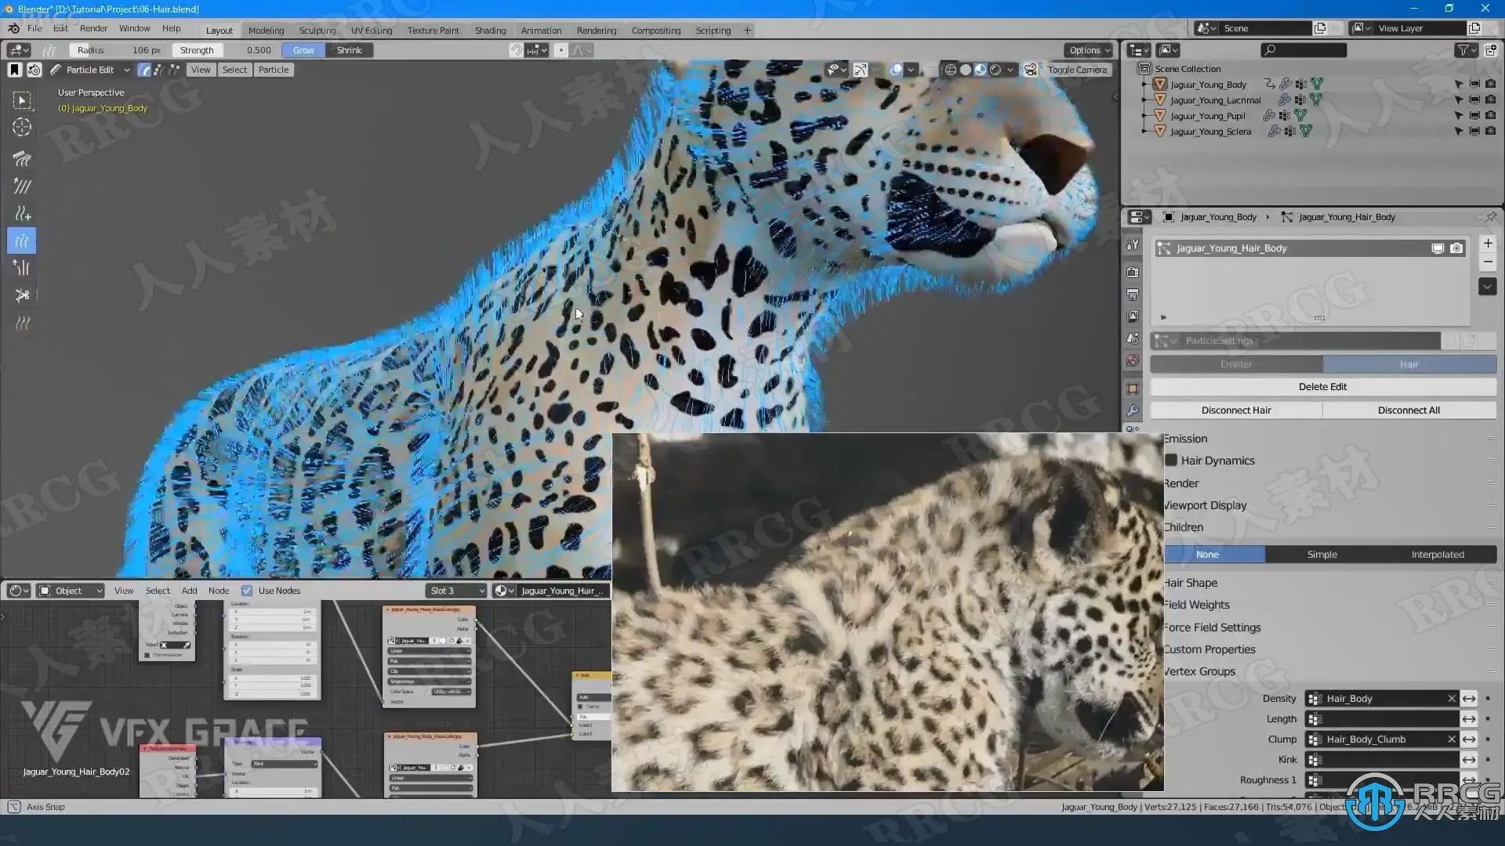Toggle render visibility of Jaguar_Young_Sclera

point(1490,132)
